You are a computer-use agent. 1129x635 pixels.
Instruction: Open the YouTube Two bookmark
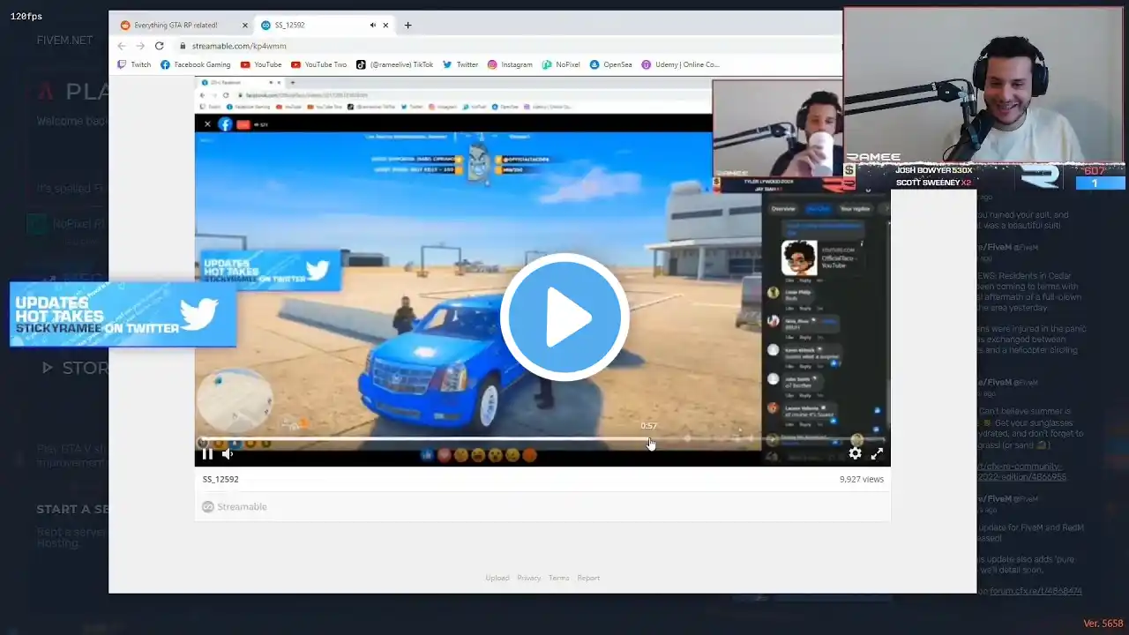(x=318, y=64)
